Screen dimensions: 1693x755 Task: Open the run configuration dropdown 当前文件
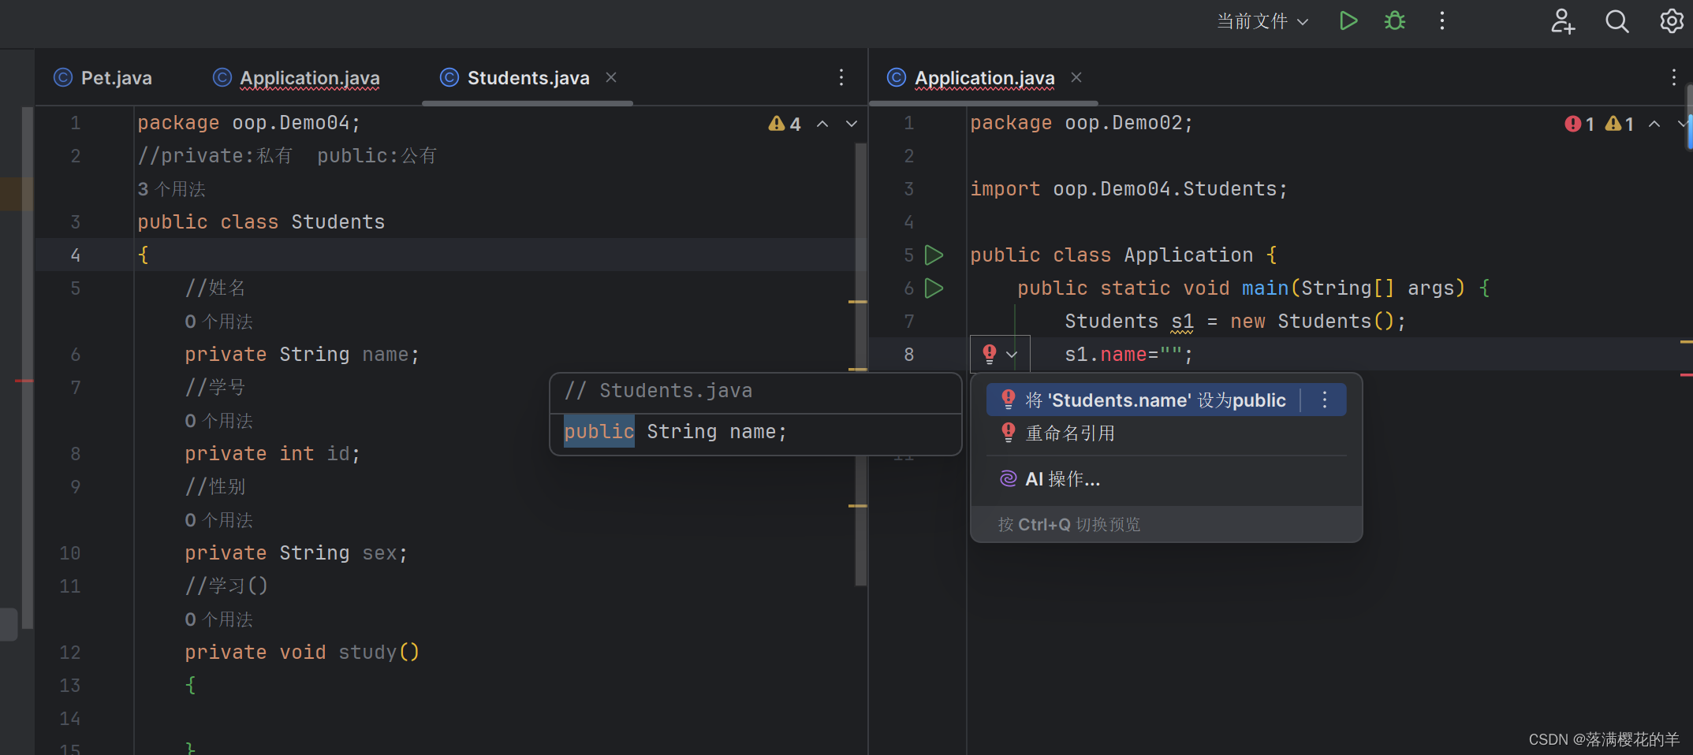pyautogui.click(x=1262, y=21)
